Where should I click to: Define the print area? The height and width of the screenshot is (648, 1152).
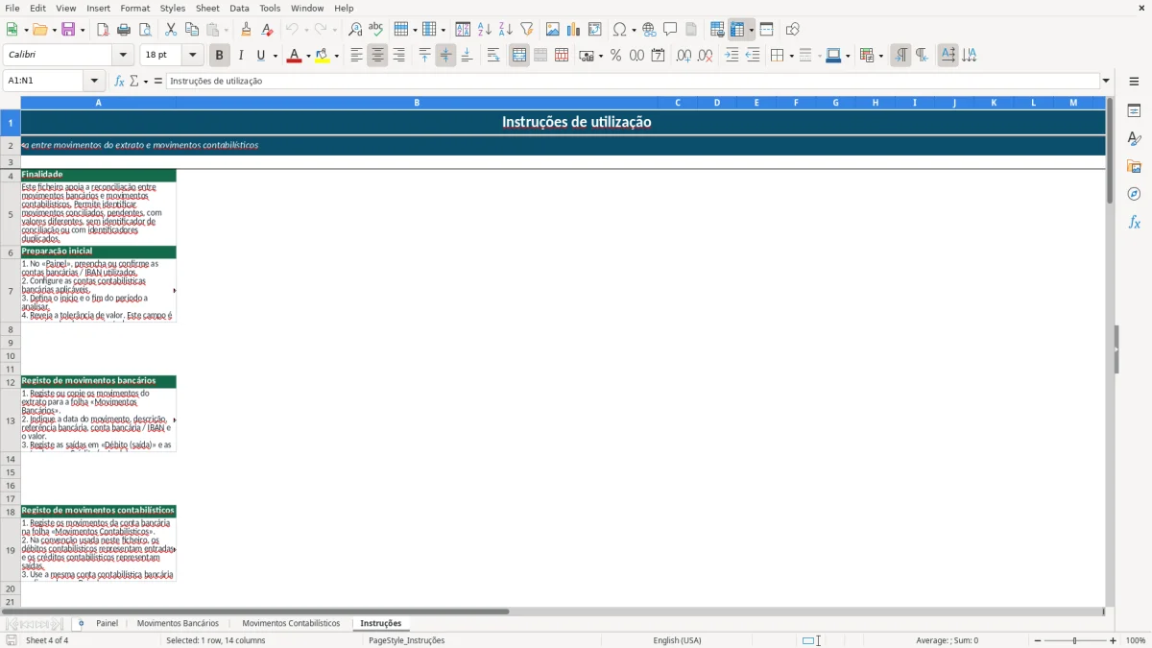[717, 30]
